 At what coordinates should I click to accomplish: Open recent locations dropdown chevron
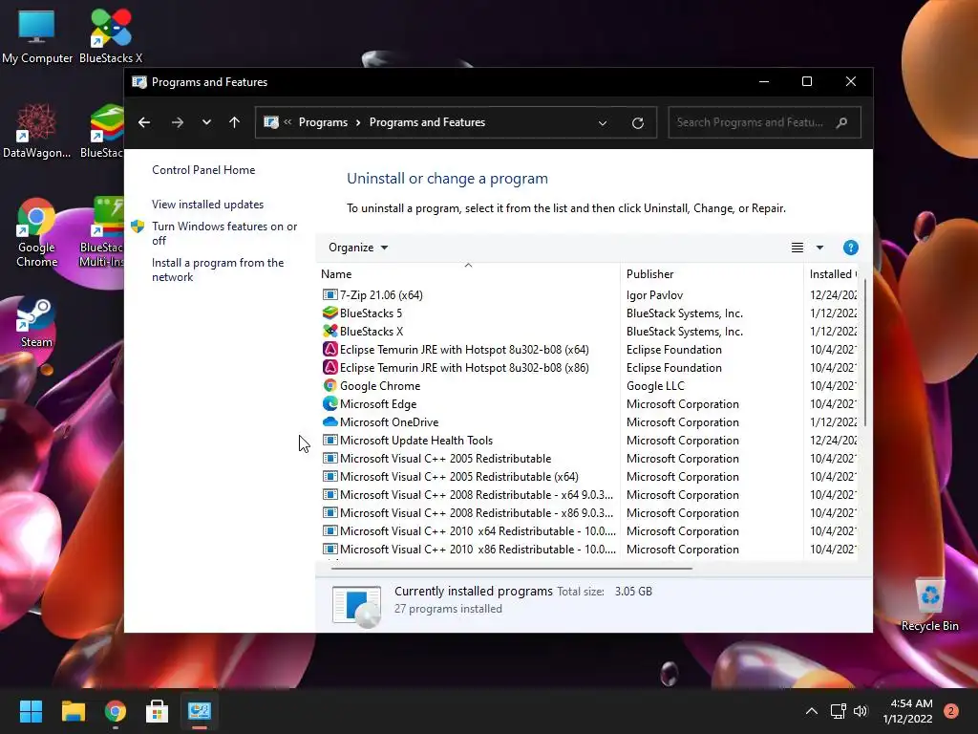coord(206,122)
